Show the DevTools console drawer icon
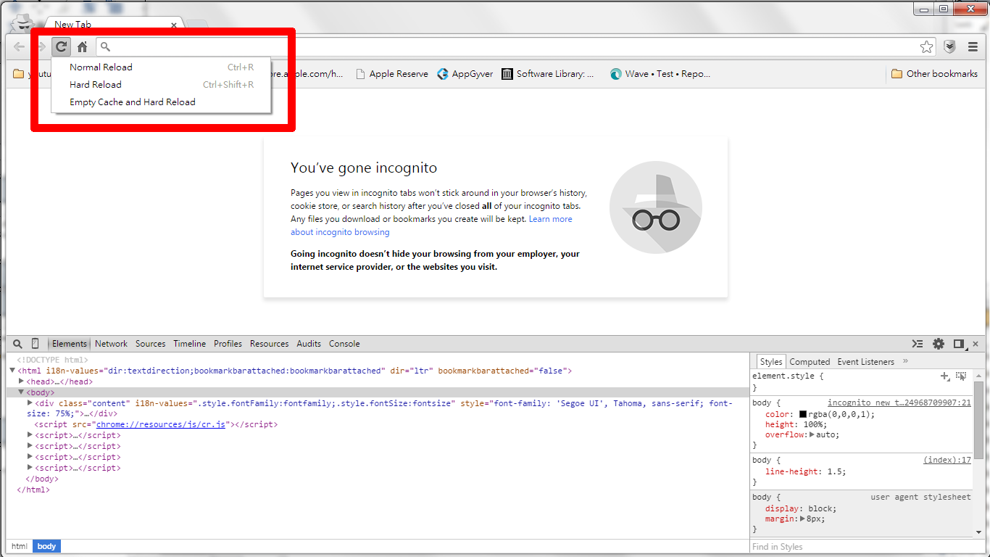This screenshot has height=557, width=990. 918,344
